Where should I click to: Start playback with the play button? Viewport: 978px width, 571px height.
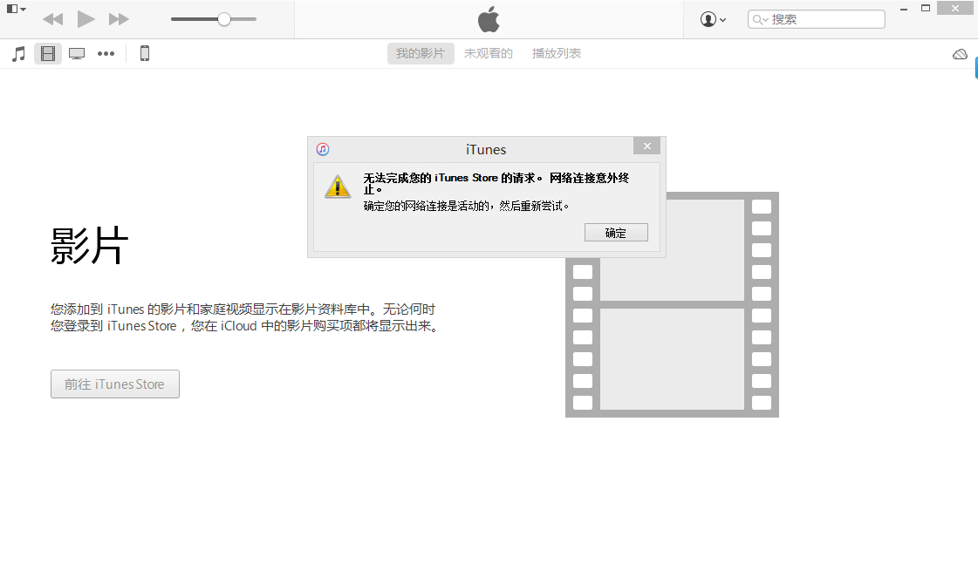coord(86,19)
